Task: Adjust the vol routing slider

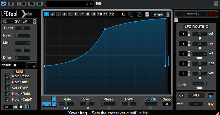Action: tap(199, 54)
